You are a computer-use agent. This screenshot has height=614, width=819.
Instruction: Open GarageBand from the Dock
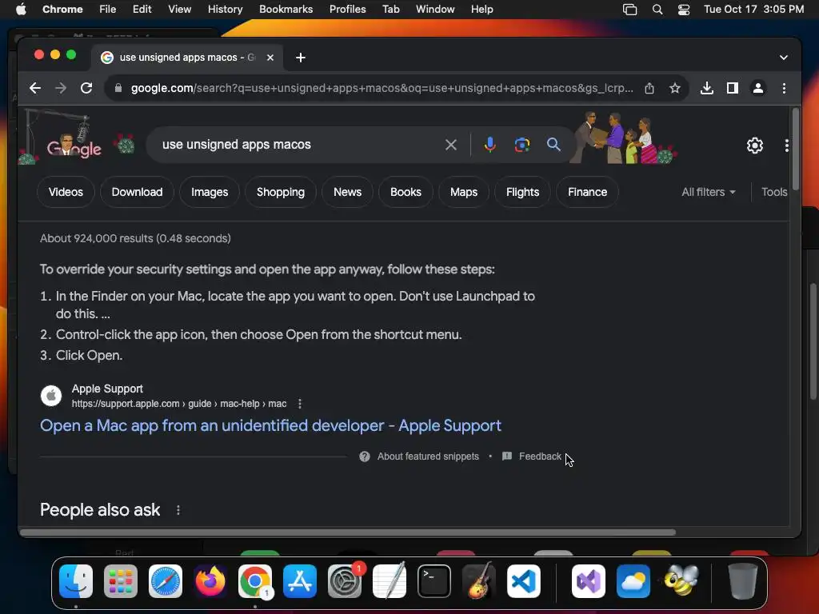click(x=479, y=580)
